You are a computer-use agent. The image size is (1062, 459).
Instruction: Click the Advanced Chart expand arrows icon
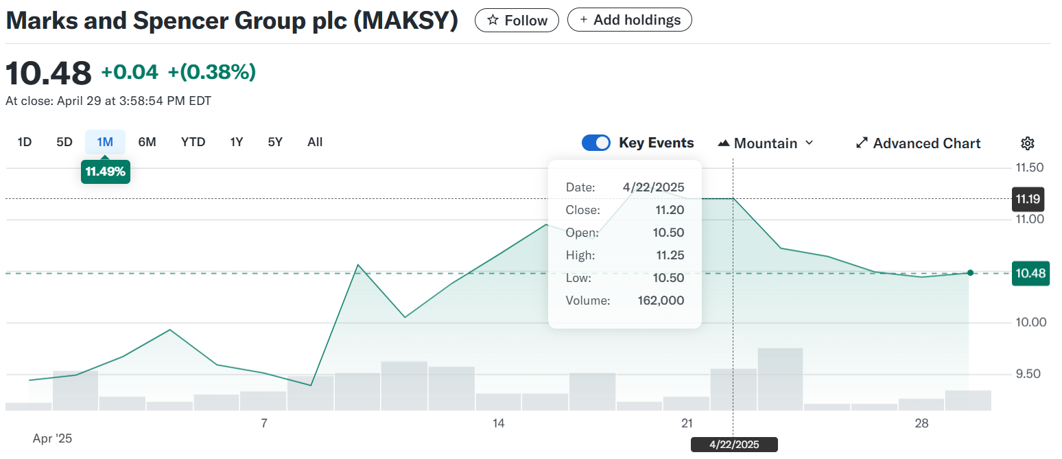coord(862,143)
